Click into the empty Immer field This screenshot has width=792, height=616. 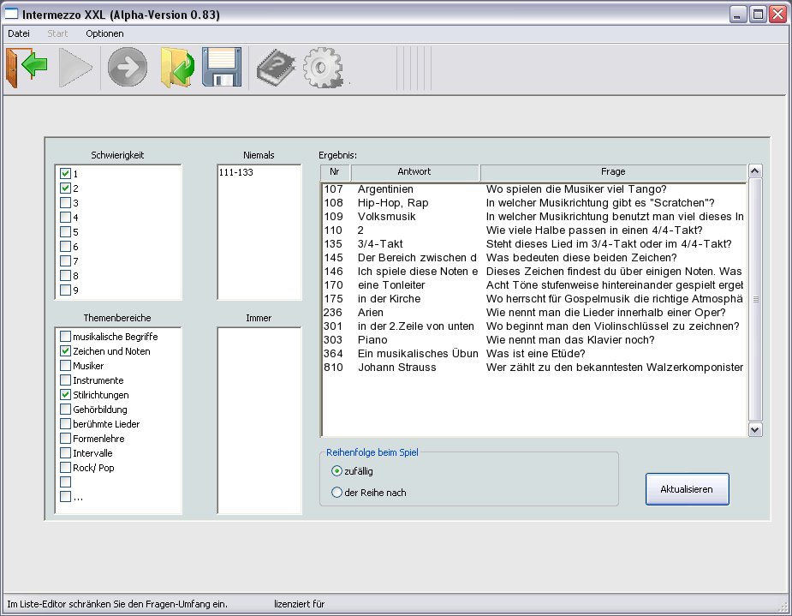pos(259,421)
